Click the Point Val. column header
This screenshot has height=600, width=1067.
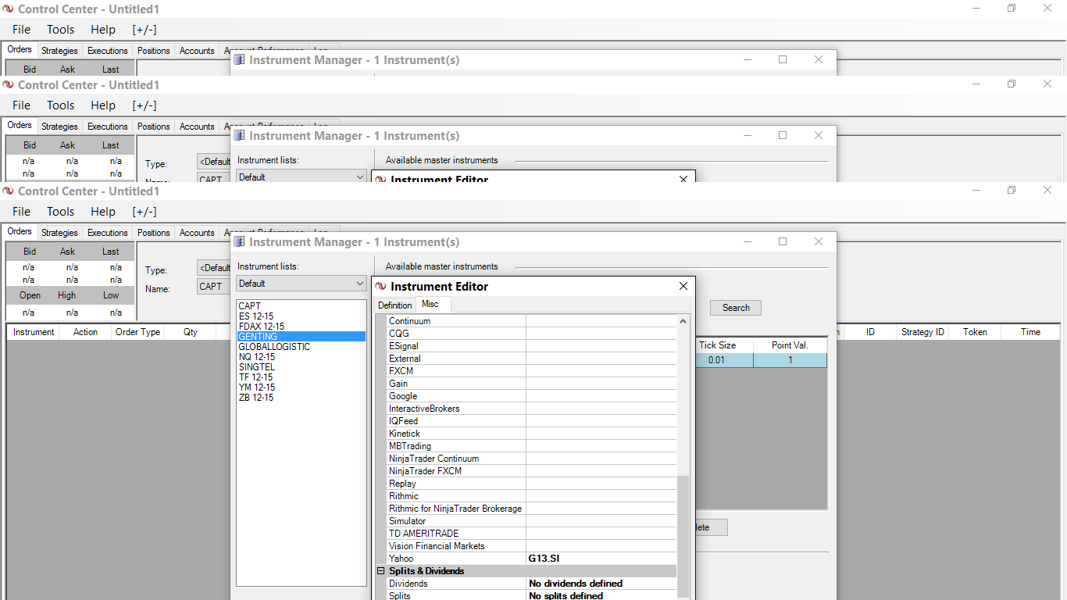click(x=790, y=345)
